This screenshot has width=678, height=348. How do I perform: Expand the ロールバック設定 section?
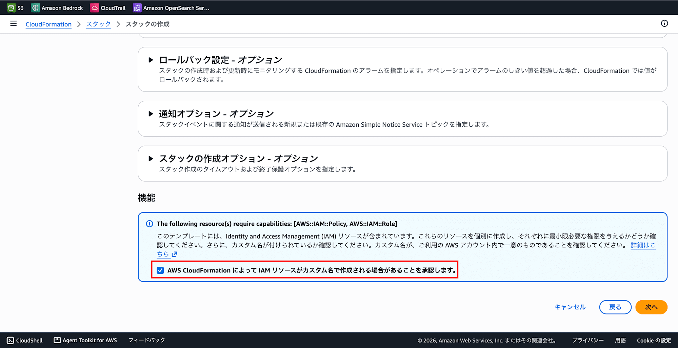coord(151,60)
